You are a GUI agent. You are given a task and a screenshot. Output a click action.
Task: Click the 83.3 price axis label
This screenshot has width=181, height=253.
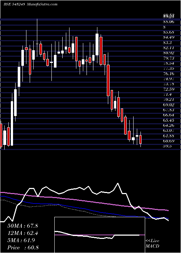click(167, 43)
